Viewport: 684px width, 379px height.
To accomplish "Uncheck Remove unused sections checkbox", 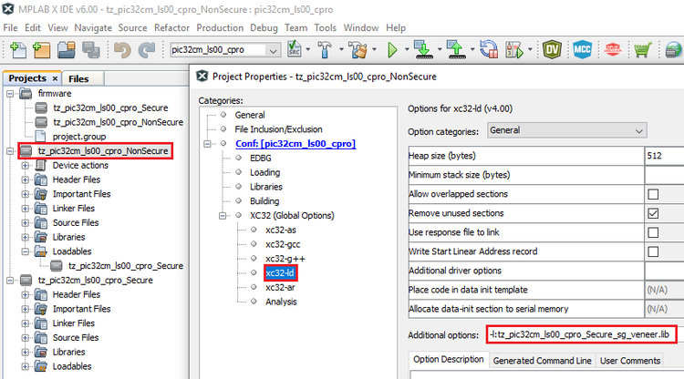I will tap(652, 213).
